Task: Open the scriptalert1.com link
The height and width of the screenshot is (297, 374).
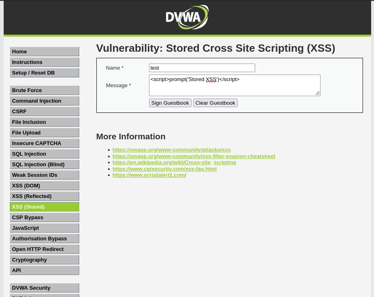Action: tap(149, 175)
